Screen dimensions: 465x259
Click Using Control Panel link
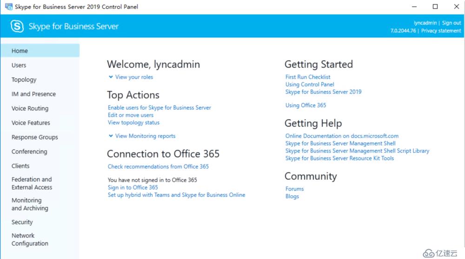coord(310,84)
